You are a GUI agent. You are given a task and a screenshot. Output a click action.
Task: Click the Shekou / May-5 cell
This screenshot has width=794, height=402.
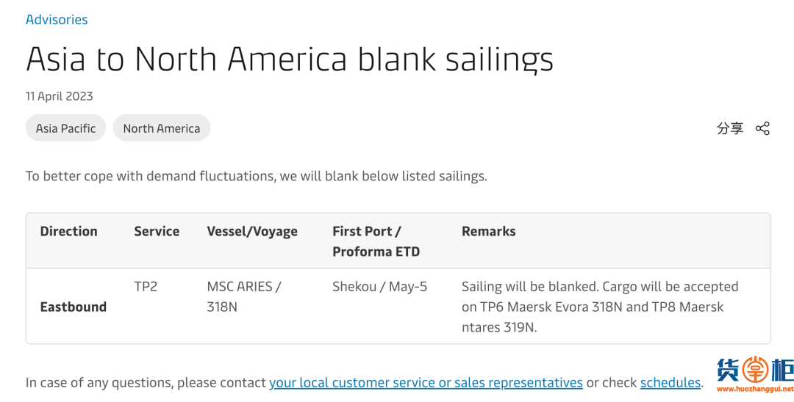pos(379,286)
